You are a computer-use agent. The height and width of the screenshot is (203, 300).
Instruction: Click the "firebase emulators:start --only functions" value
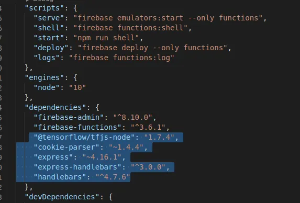pos(168,18)
